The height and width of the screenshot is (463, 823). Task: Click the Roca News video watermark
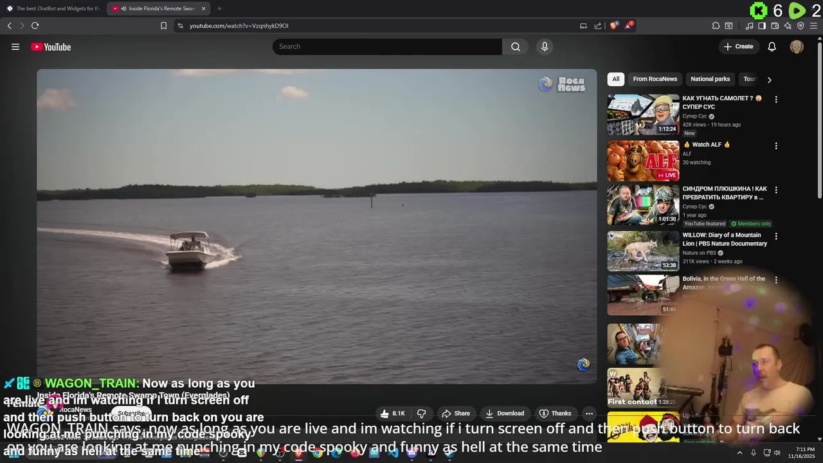(562, 84)
